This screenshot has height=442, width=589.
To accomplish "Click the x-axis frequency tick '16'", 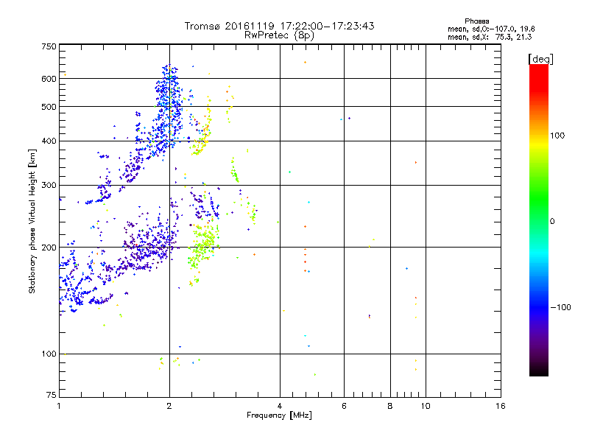I will 501,406.
